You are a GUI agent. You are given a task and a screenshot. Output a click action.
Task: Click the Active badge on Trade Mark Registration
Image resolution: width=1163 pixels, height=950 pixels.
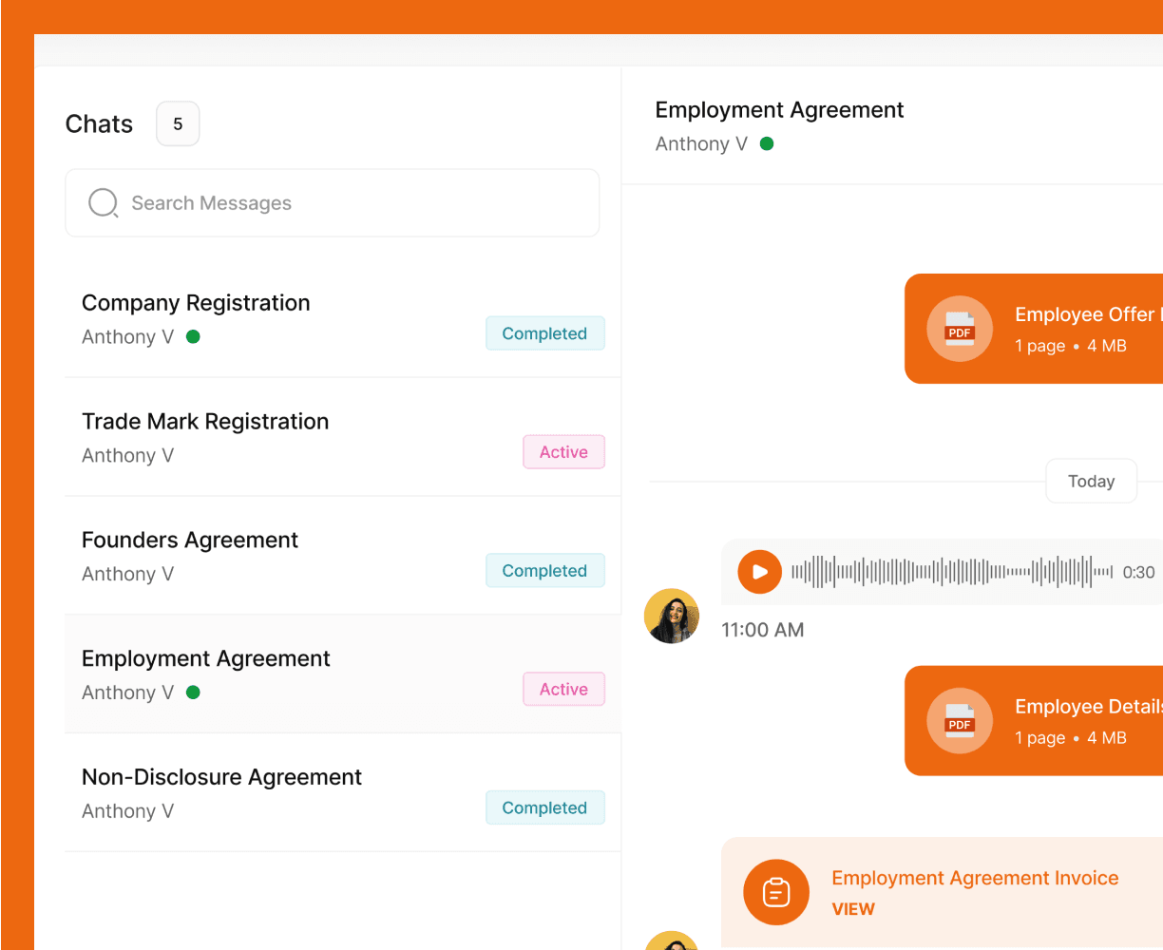tap(563, 451)
